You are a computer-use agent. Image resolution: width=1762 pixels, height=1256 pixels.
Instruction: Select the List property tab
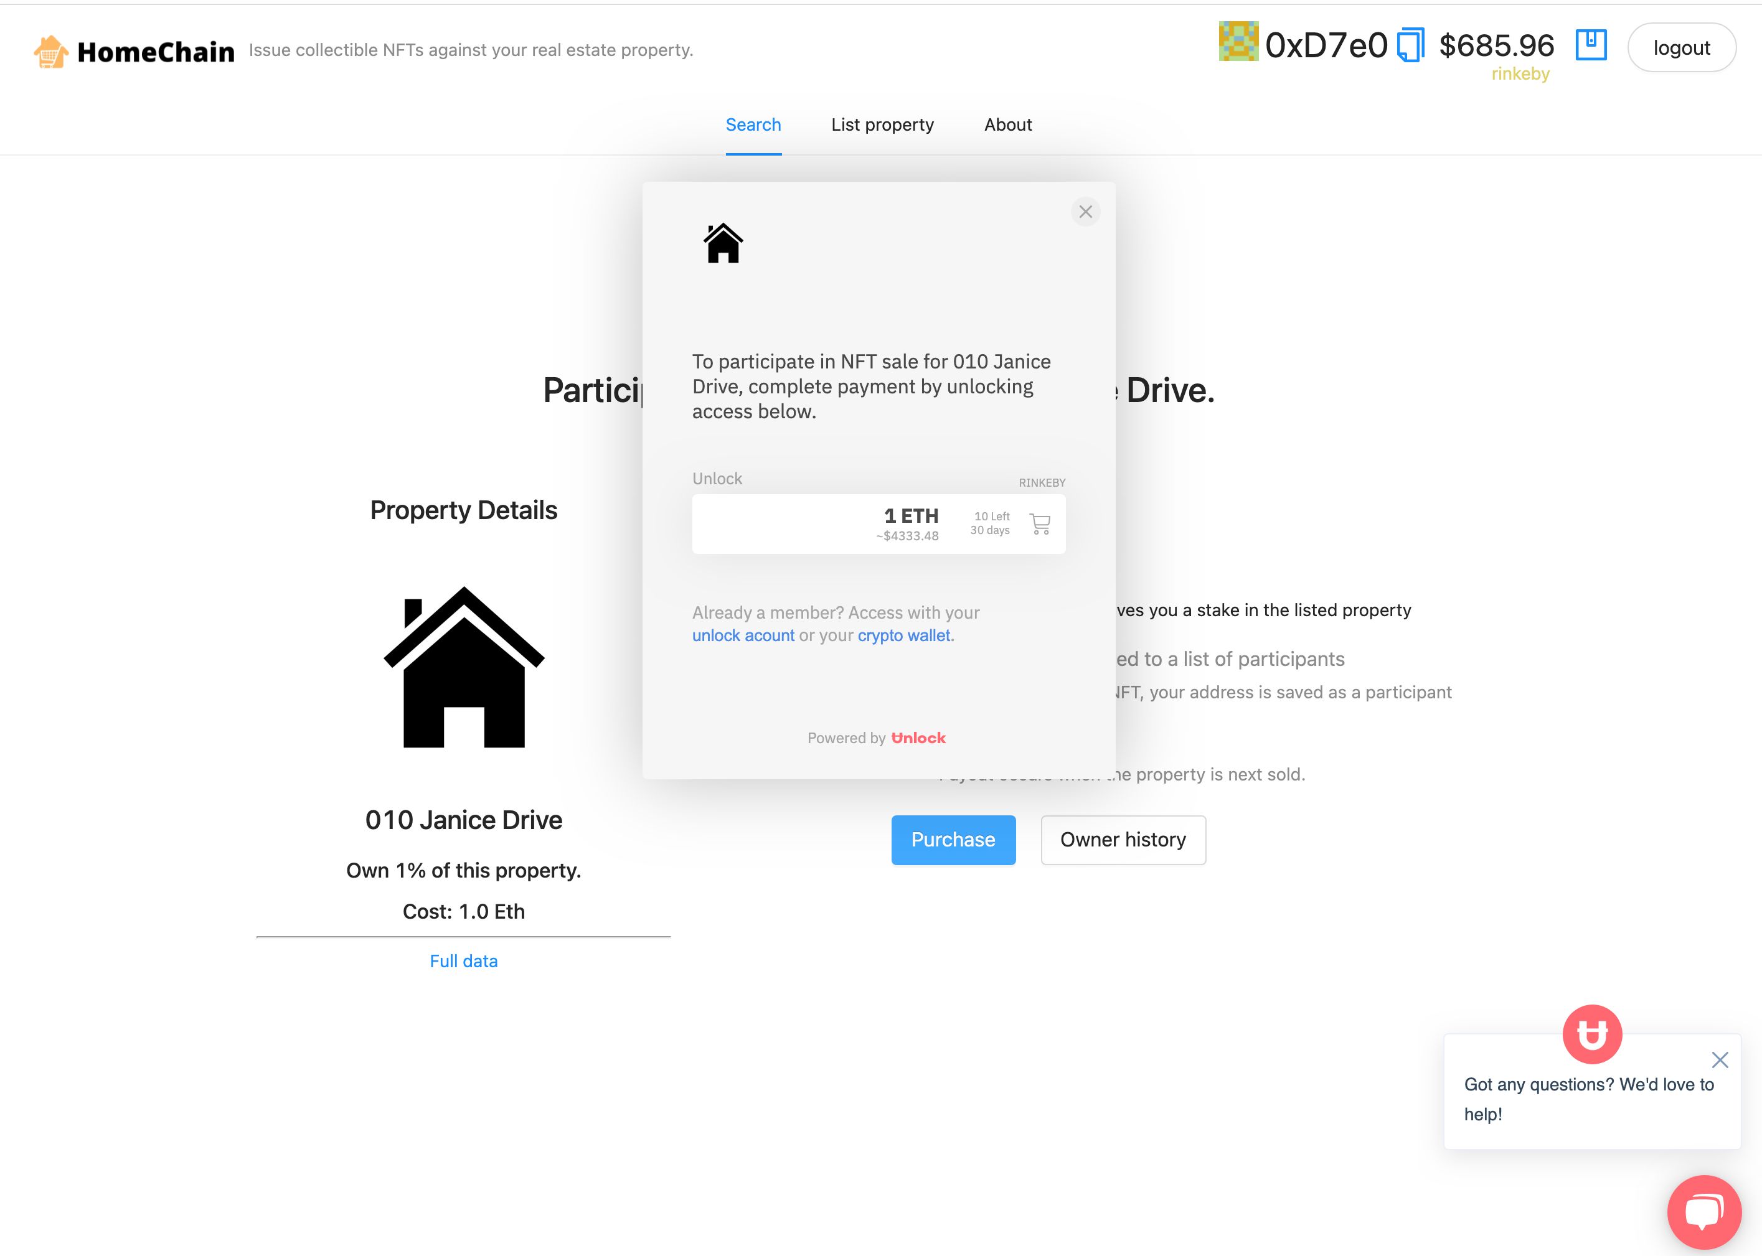tap(882, 124)
